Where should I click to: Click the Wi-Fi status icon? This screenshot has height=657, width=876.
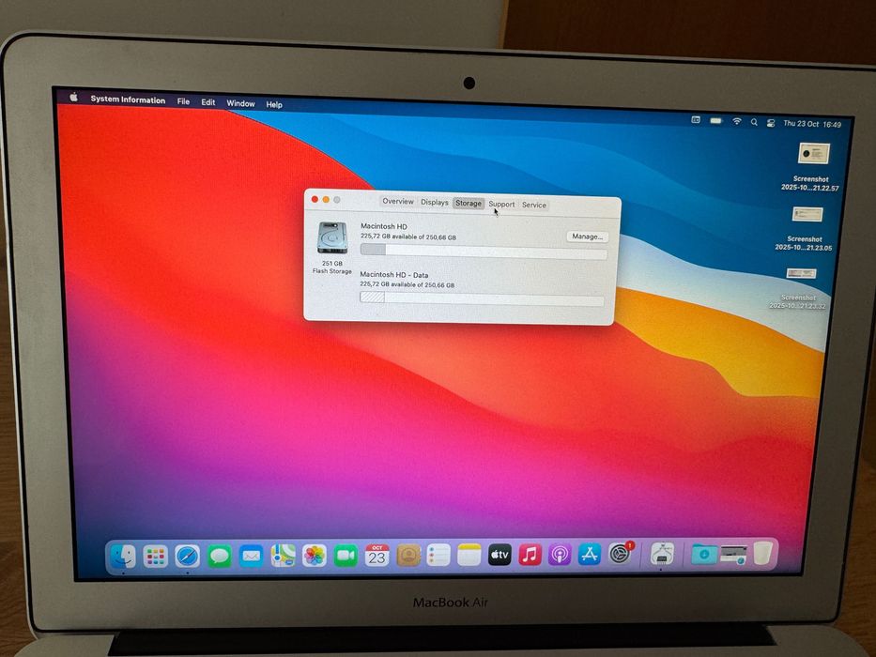[737, 121]
